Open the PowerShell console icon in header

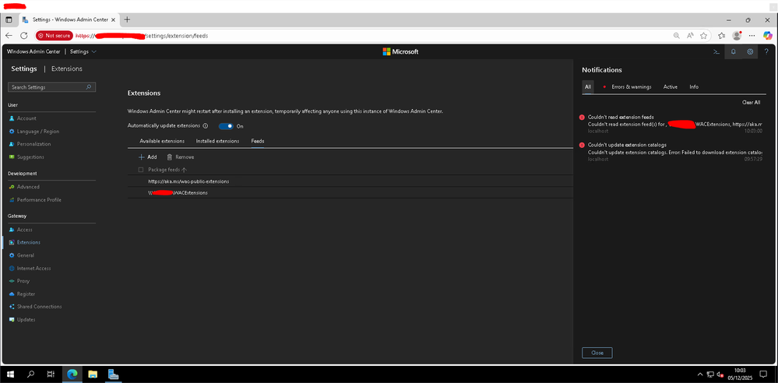coord(716,51)
